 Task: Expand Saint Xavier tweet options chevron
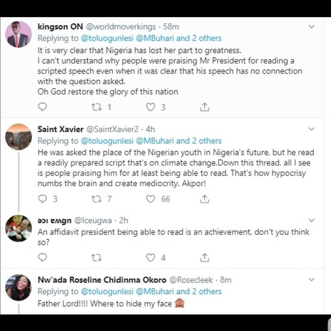coord(311,129)
